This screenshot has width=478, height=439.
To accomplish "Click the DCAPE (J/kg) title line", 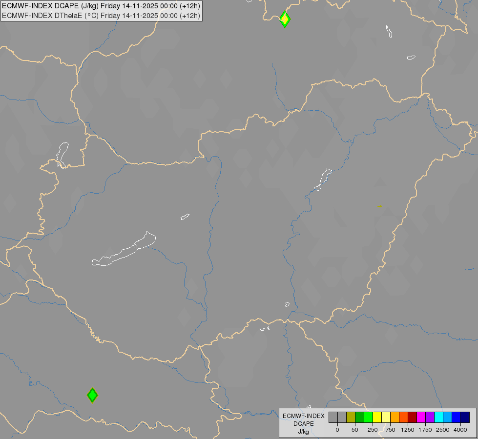I will point(101,6).
